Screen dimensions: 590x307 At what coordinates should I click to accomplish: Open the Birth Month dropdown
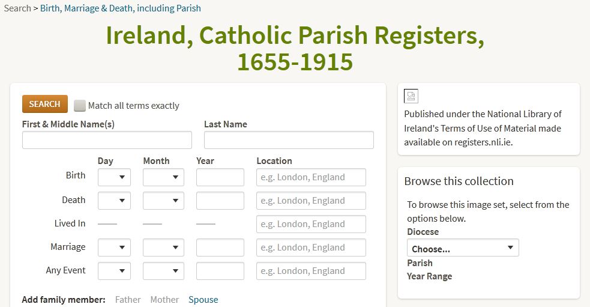[x=163, y=177]
